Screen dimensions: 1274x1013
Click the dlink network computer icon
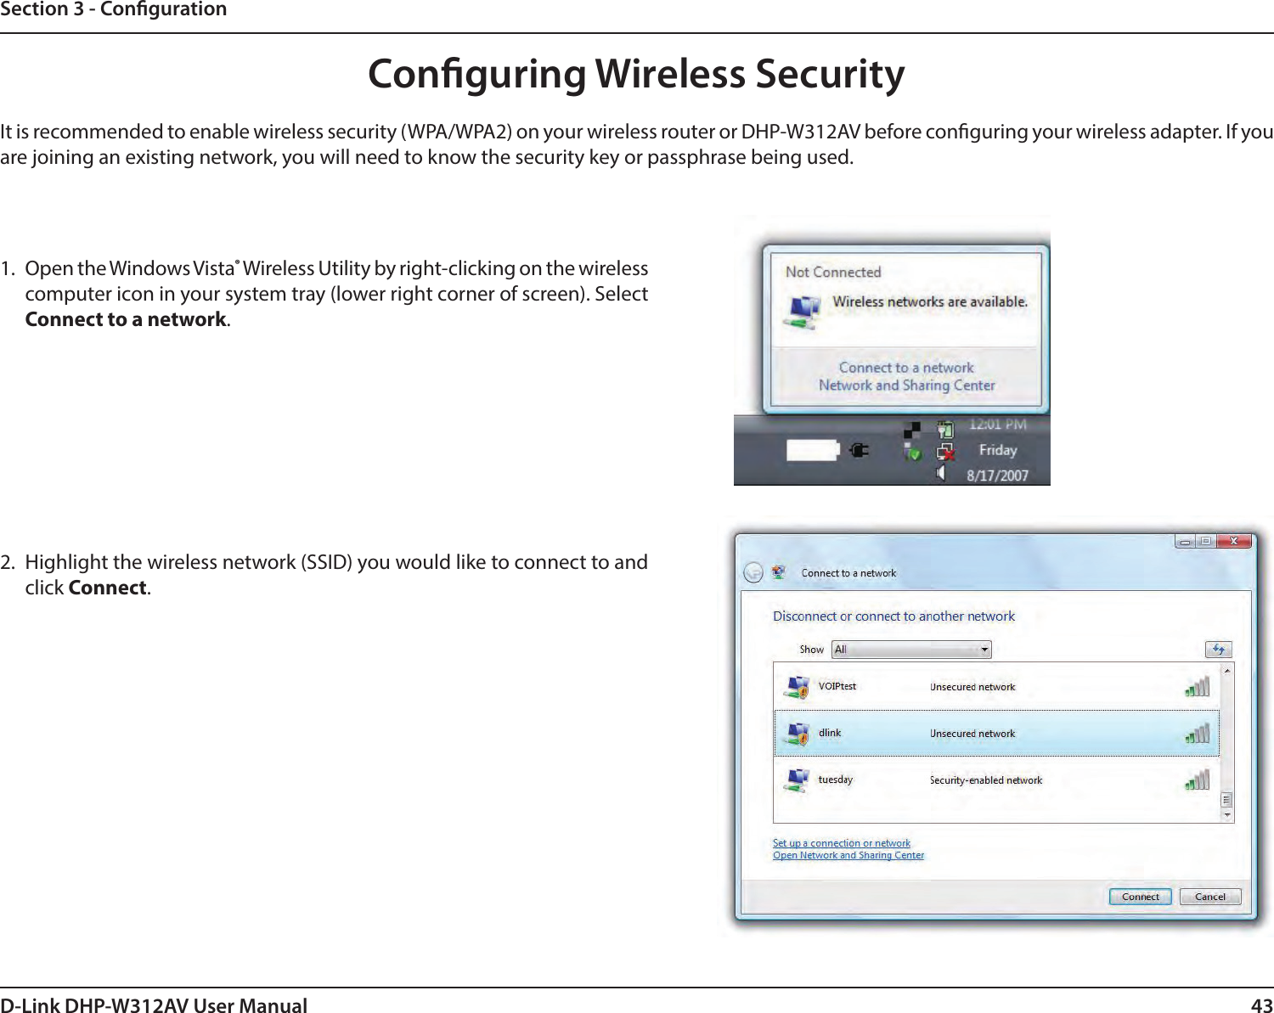798,734
